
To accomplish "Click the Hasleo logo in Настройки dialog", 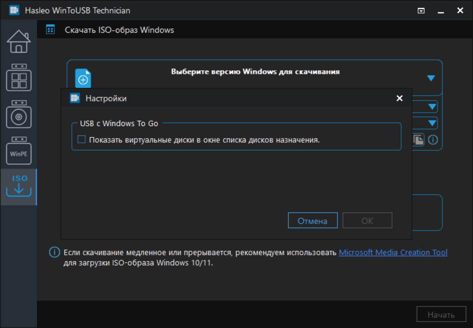I will (x=74, y=98).
